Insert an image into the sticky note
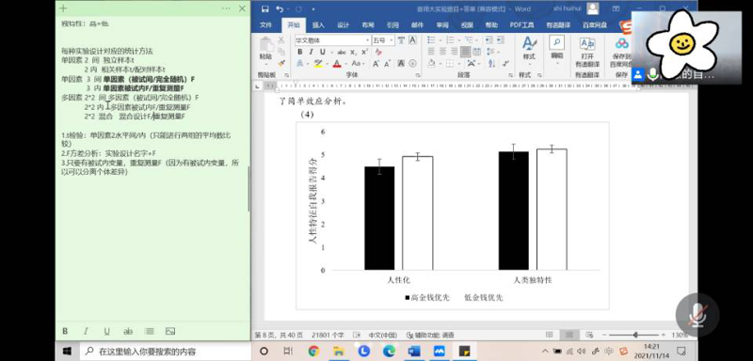 tap(170, 331)
